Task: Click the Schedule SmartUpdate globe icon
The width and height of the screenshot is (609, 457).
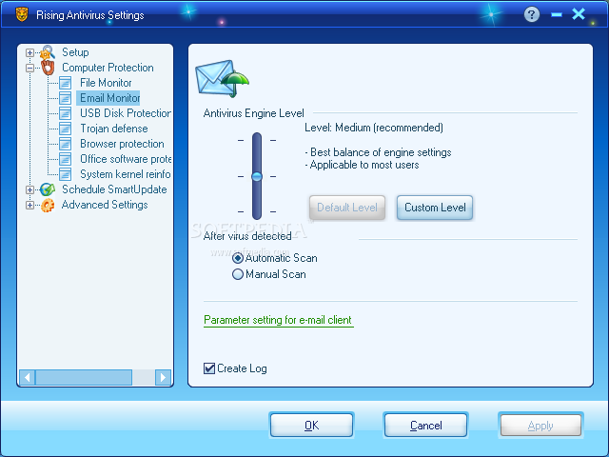Action: [x=48, y=189]
